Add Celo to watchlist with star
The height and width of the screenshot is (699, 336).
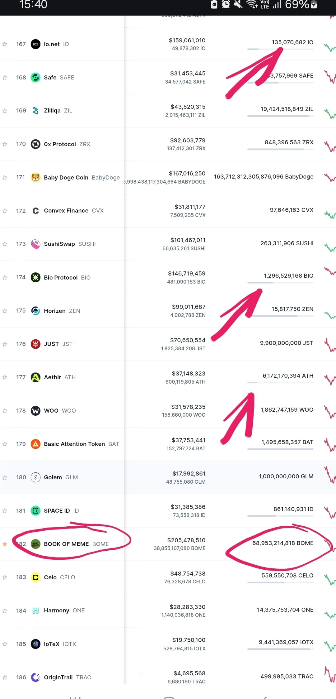click(x=5, y=577)
